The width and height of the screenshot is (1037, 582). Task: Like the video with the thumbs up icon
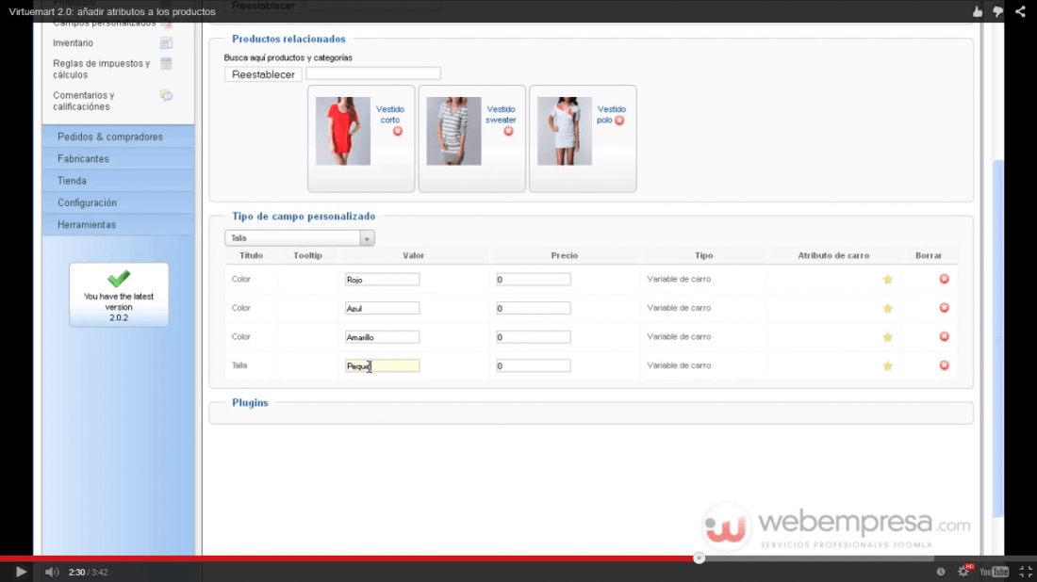pos(978,11)
